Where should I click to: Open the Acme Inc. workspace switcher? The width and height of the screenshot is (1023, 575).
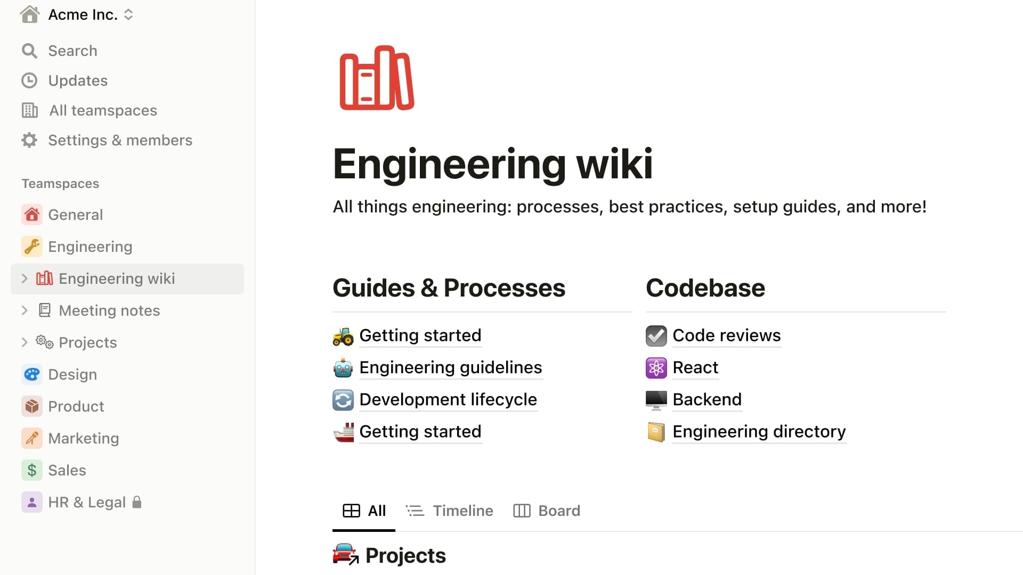[128, 14]
